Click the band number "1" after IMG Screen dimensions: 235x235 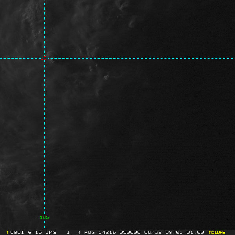pyautogui.click(x=68, y=232)
